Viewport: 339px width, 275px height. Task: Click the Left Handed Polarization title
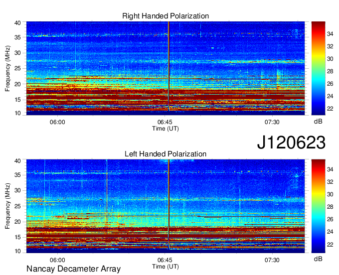point(166,154)
